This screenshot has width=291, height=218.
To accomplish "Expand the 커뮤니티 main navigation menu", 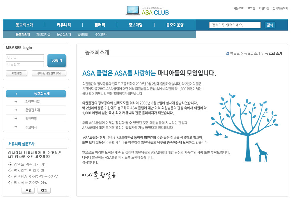I will pos(64,25).
